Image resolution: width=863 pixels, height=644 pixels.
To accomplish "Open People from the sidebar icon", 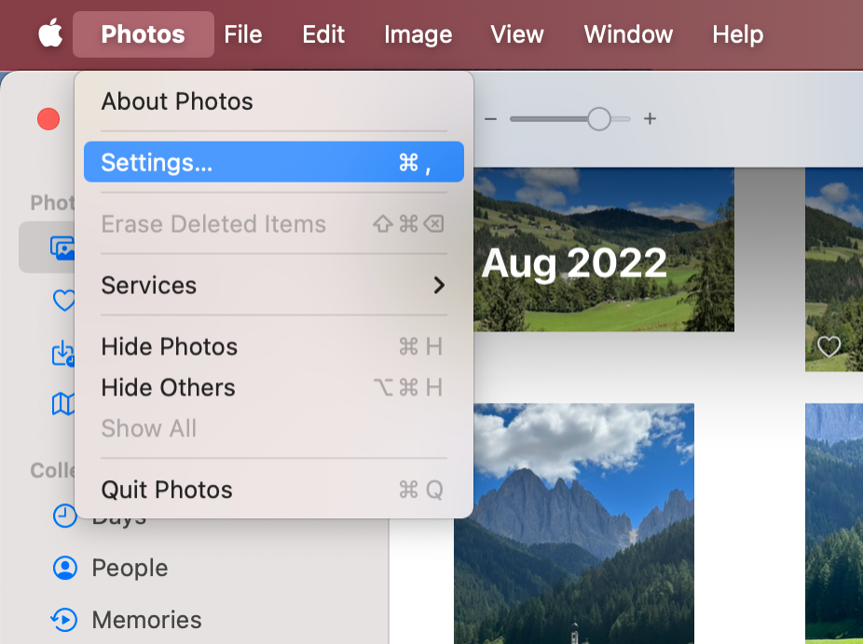I will pyautogui.click(x=63, y=568).
